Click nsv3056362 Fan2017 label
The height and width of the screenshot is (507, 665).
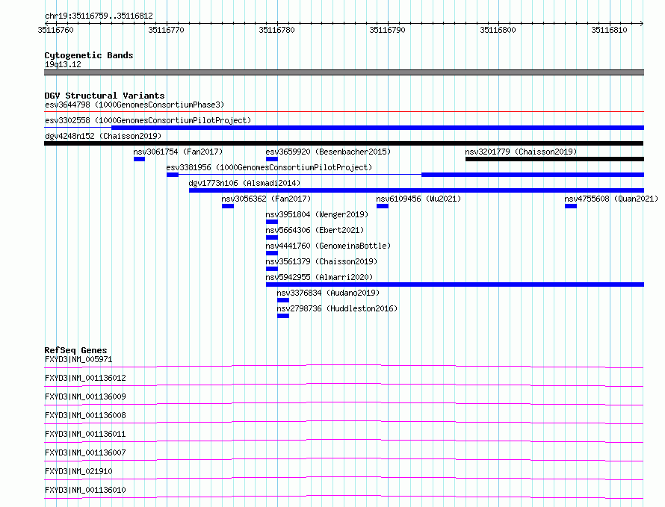coord(266,199)
